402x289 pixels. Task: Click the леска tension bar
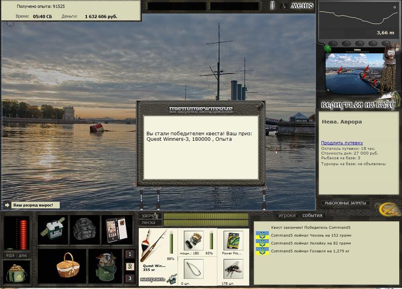pos(206,223)
